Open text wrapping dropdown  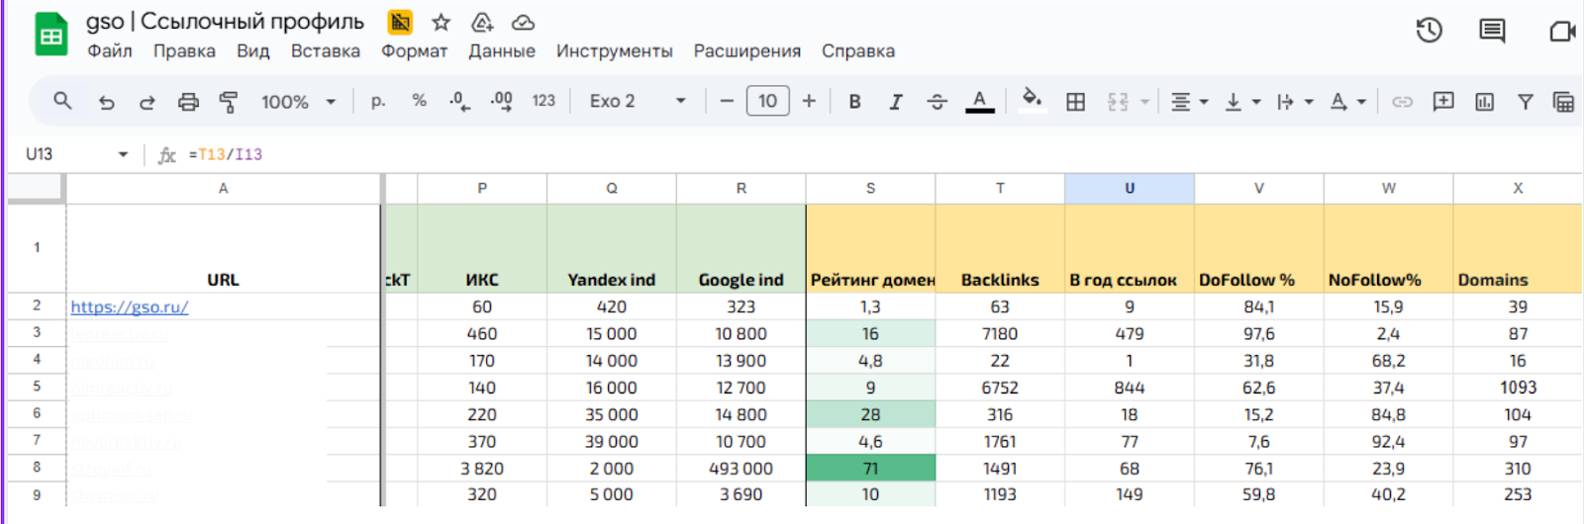click(1294, 102)
